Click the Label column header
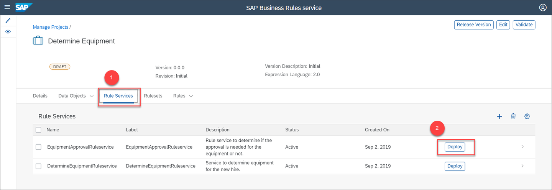The image size is (552, 190). coord(132,130)
